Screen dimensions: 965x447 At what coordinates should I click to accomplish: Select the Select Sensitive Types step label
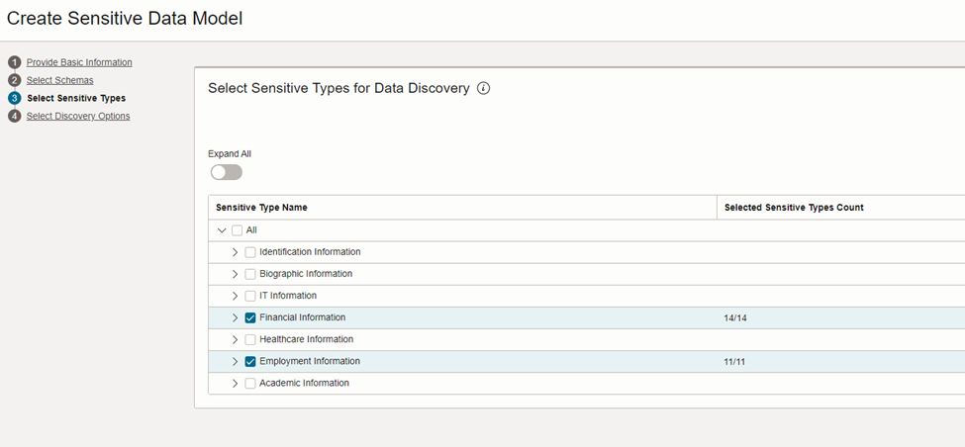tap(76, 98)
